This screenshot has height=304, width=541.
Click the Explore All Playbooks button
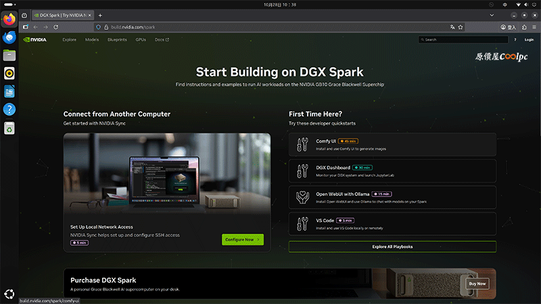click(x=392, y=247)
